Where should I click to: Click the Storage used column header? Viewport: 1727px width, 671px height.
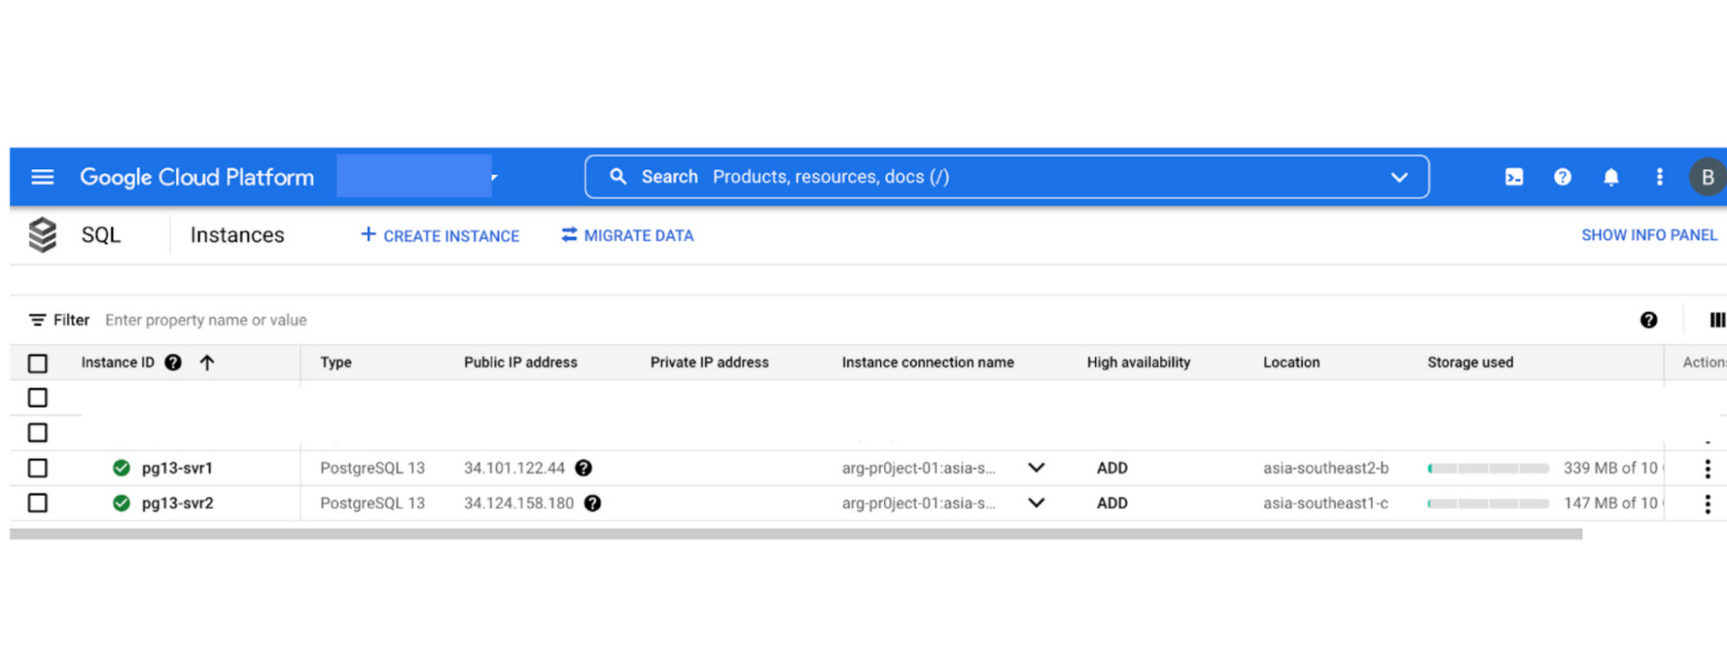(1471, 363)
